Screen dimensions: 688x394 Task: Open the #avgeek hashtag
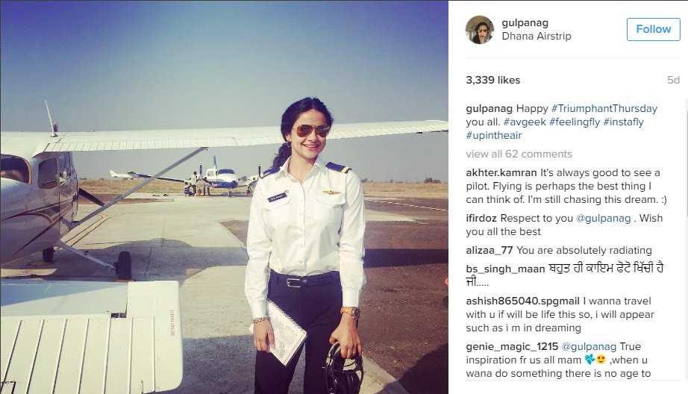pos(525,122)
